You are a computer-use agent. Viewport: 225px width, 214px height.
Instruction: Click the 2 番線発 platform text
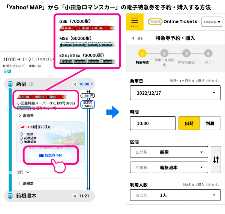(x=25, y=116)
